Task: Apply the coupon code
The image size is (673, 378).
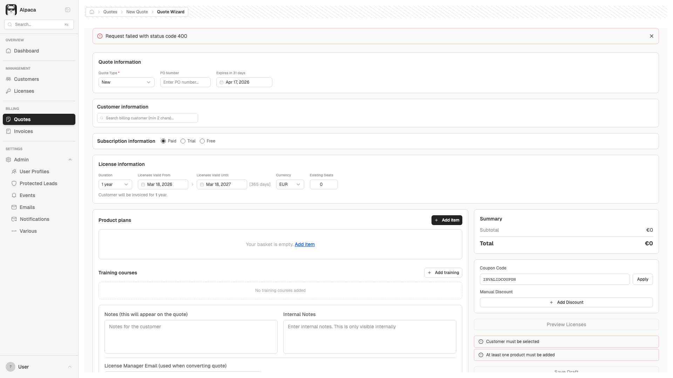Action: coord(643,279)
